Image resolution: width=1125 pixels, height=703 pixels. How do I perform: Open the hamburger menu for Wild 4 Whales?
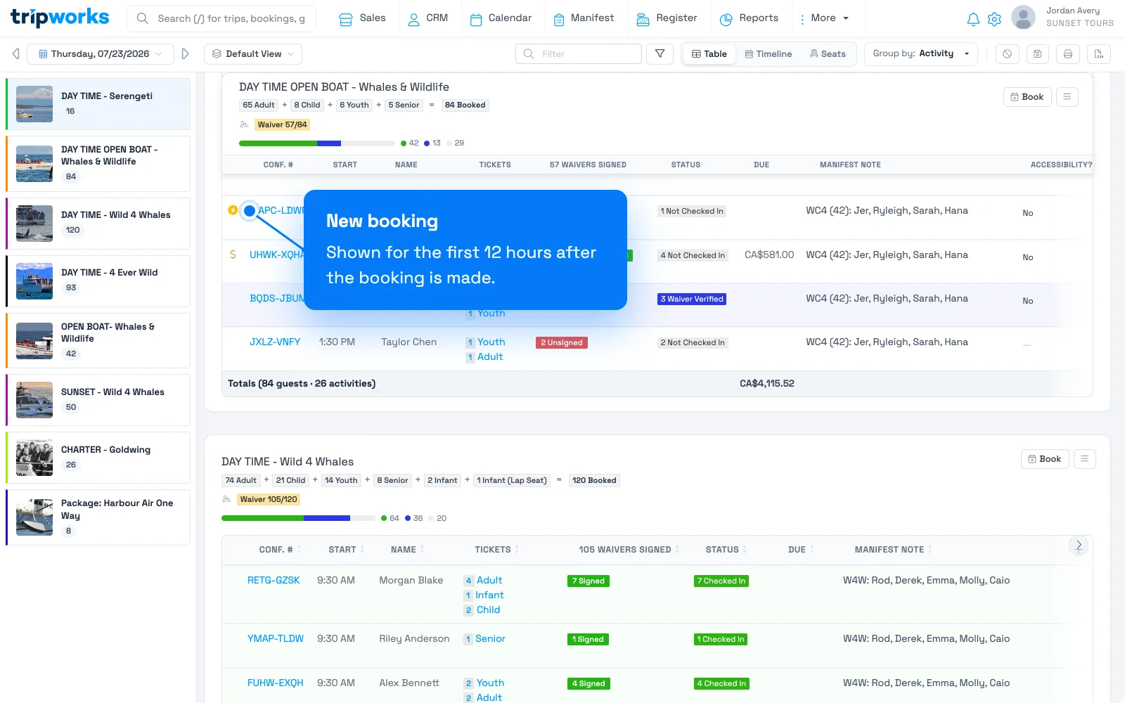pyautogui.click(x=1084, y=459)
